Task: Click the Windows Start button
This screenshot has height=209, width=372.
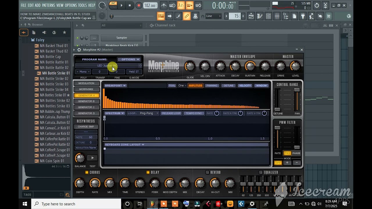Action: tap(25, 204)
